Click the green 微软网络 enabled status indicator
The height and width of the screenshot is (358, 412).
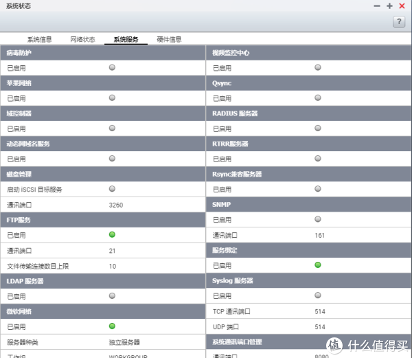pos(112,326)
